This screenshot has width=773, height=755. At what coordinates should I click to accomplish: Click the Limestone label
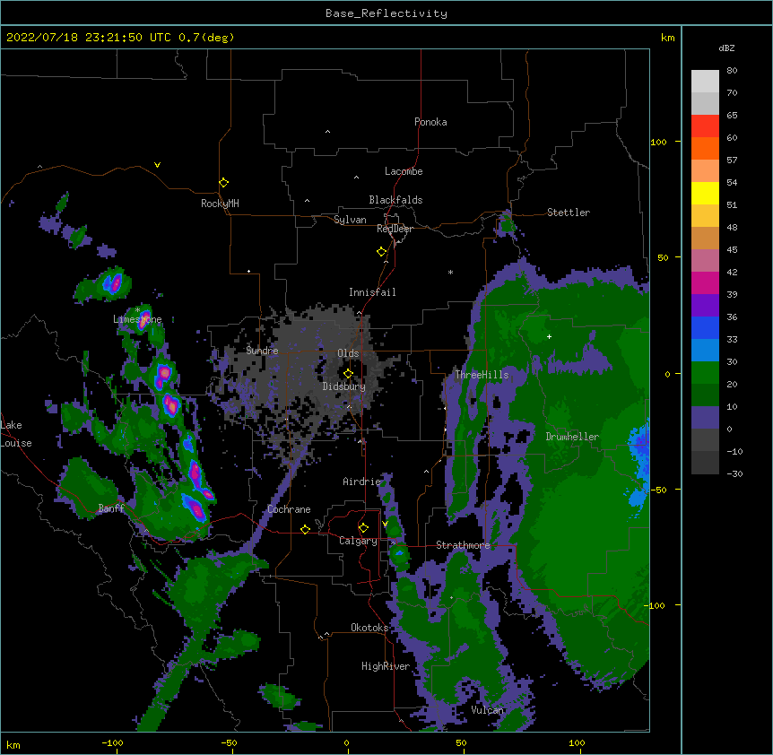pos(137,319)
